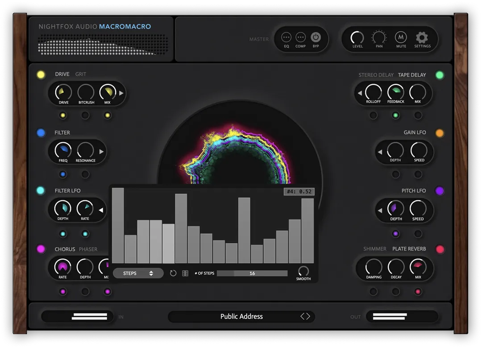Expand the Gain LFO left arrow

[380, 152]
